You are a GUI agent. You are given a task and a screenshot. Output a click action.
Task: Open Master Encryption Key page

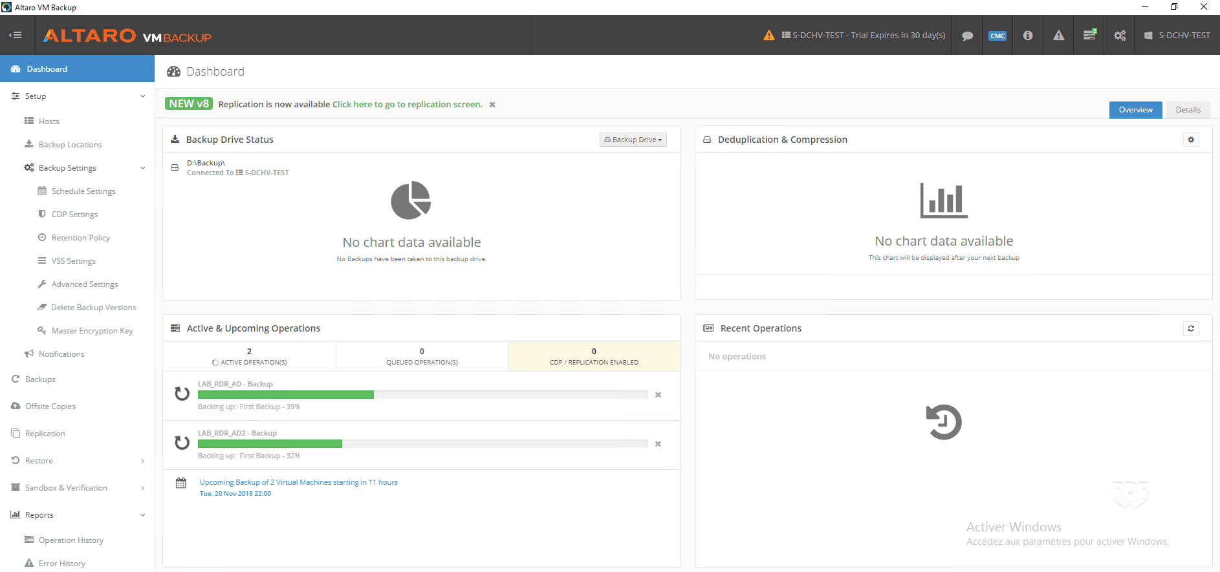tap(92, 331)
